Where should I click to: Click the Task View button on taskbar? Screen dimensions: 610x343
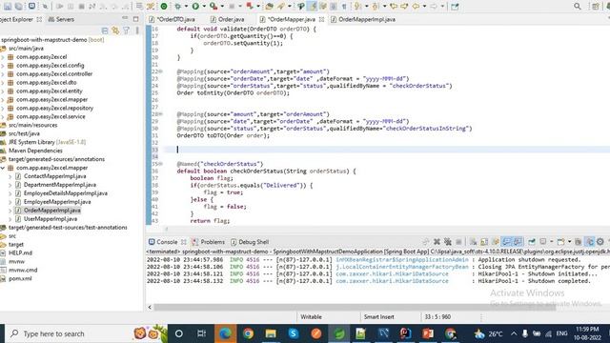tap(201, 333)
